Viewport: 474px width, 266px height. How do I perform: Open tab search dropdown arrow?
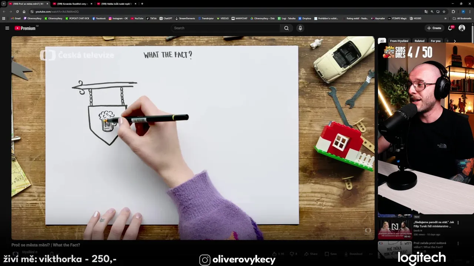[x=4, y=4]
